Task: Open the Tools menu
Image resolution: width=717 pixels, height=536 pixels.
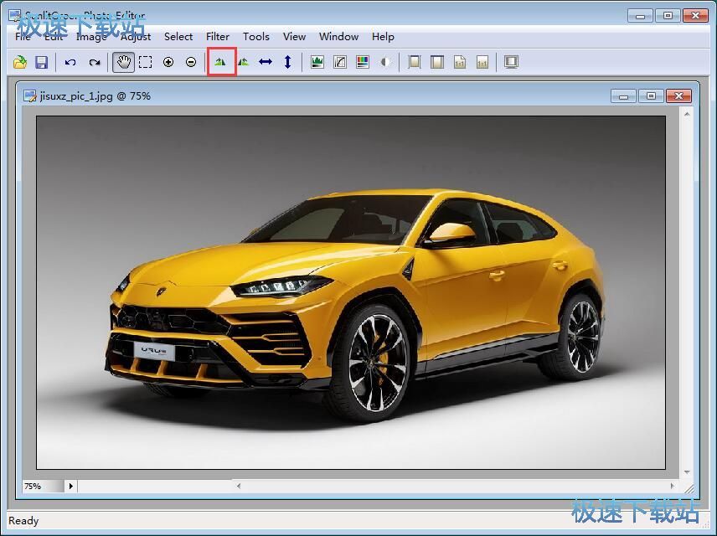Action: tap(256, 37)
